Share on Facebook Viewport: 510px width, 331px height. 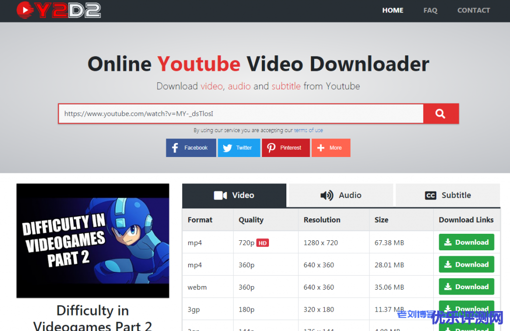click(191, 148)
